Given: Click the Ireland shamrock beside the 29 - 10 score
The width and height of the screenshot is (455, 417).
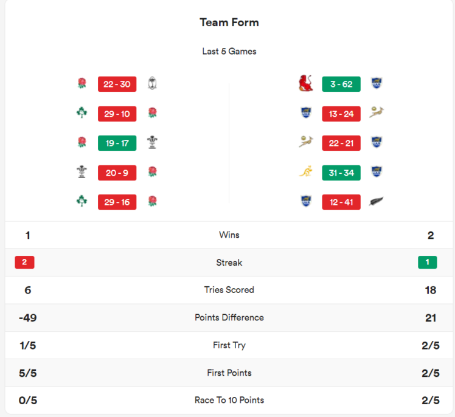Looking at the screenshot, I should [x=82, y=113].
